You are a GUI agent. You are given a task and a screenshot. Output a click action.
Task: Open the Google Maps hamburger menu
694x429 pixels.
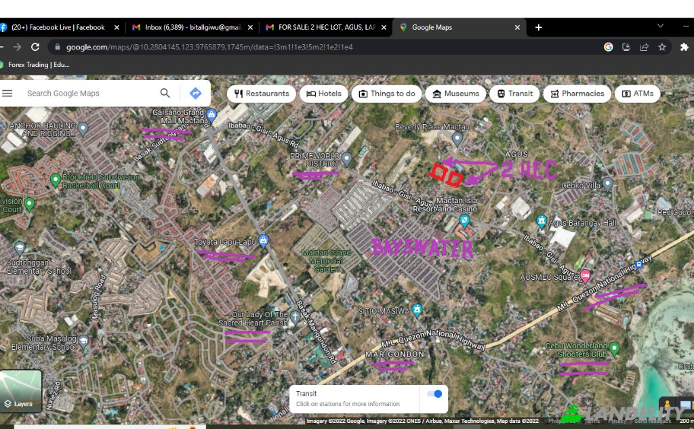tap(7, 94)
